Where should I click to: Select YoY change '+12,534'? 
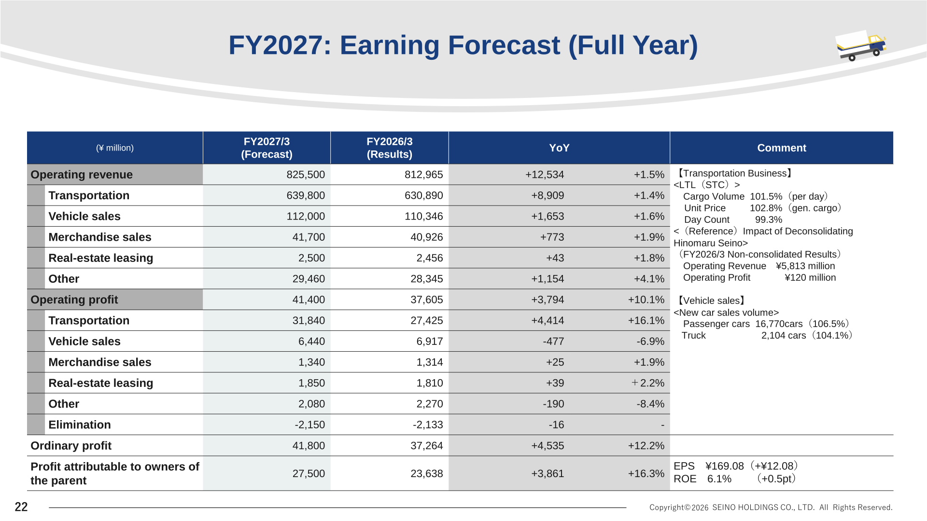pyautogui.click(x=545, y=175)
